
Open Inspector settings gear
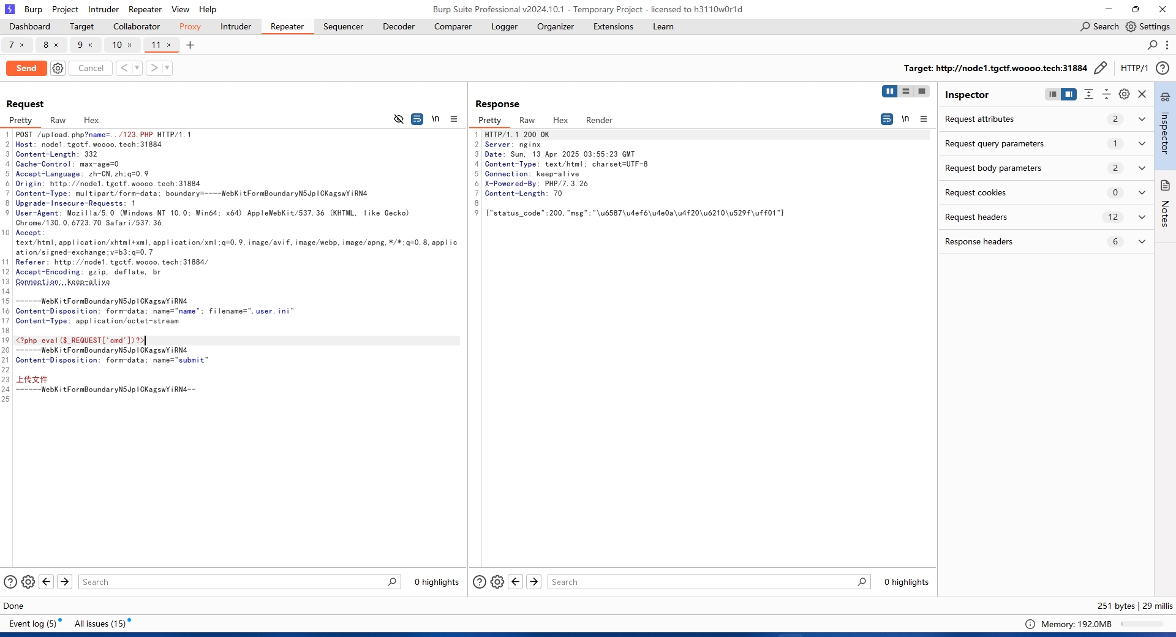pyautogui.click(x=1124, y=94)
